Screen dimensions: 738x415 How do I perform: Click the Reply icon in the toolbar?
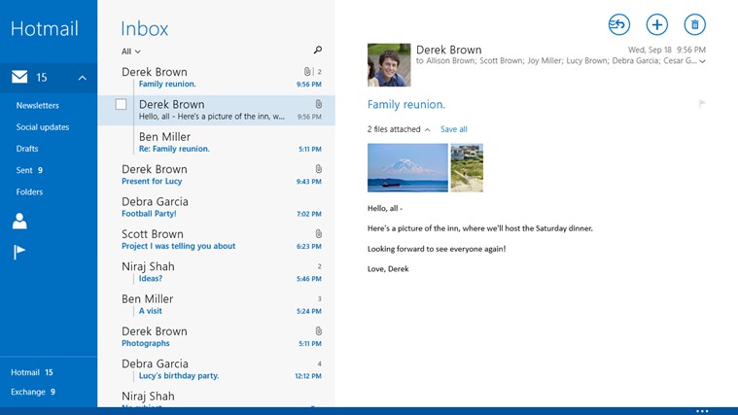(619, 24)
